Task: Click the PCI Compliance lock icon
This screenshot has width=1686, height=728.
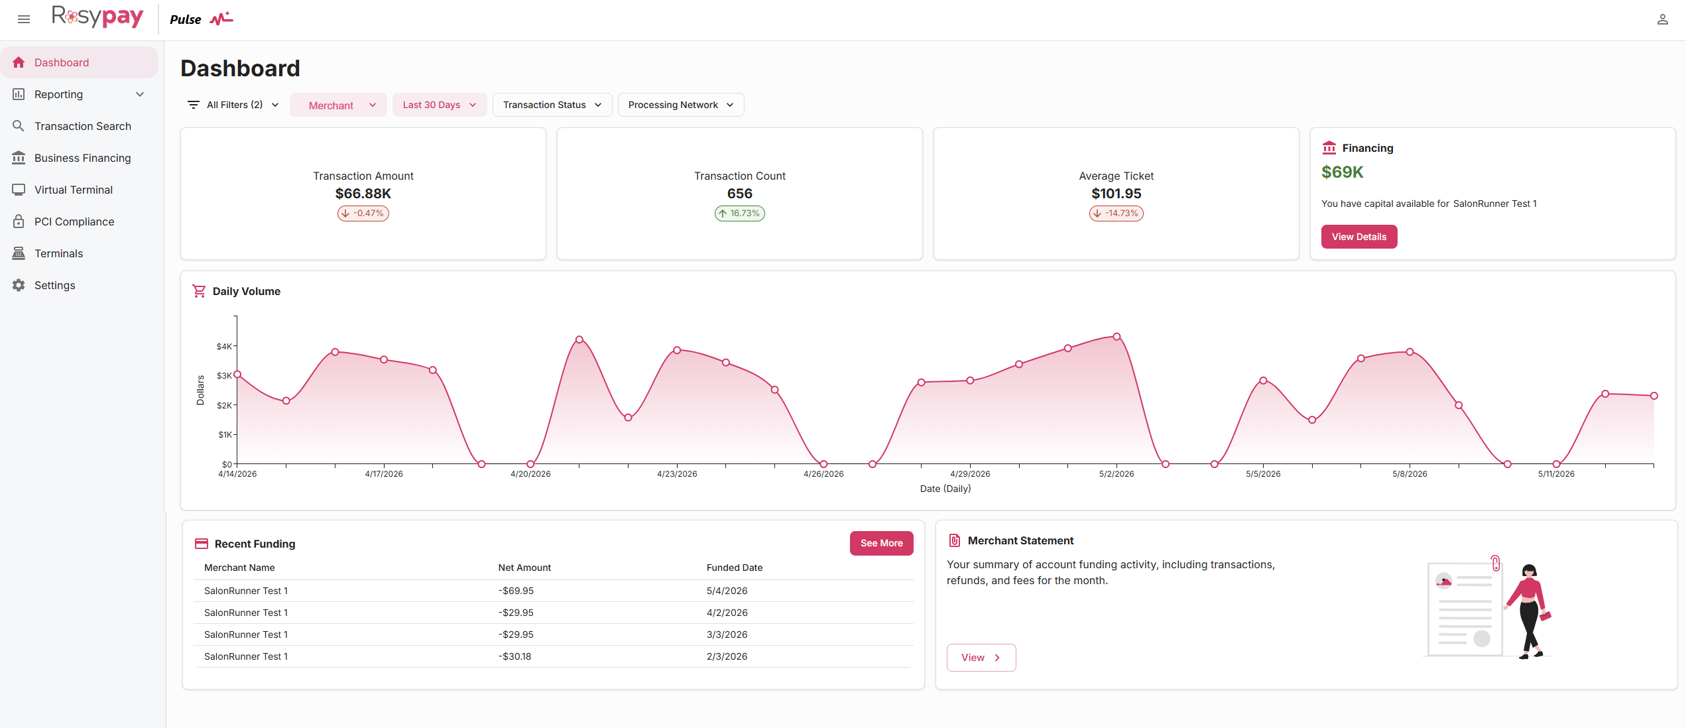Action: coord(19,221)
